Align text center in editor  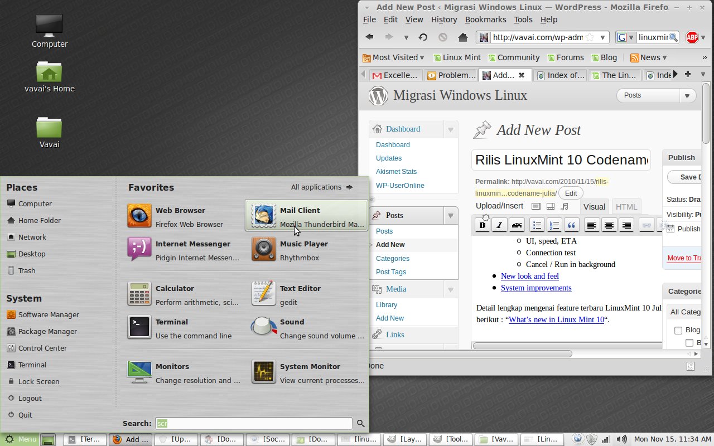pyautogui.click(x=609, y=225)
